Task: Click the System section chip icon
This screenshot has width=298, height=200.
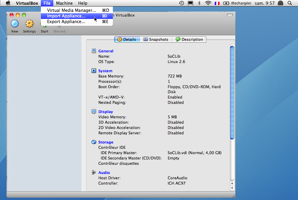Action: [94, 71]
